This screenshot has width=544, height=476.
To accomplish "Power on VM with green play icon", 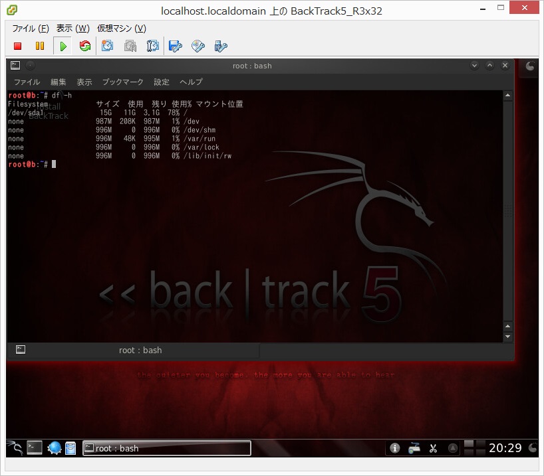I will click(x=63, y=46).
